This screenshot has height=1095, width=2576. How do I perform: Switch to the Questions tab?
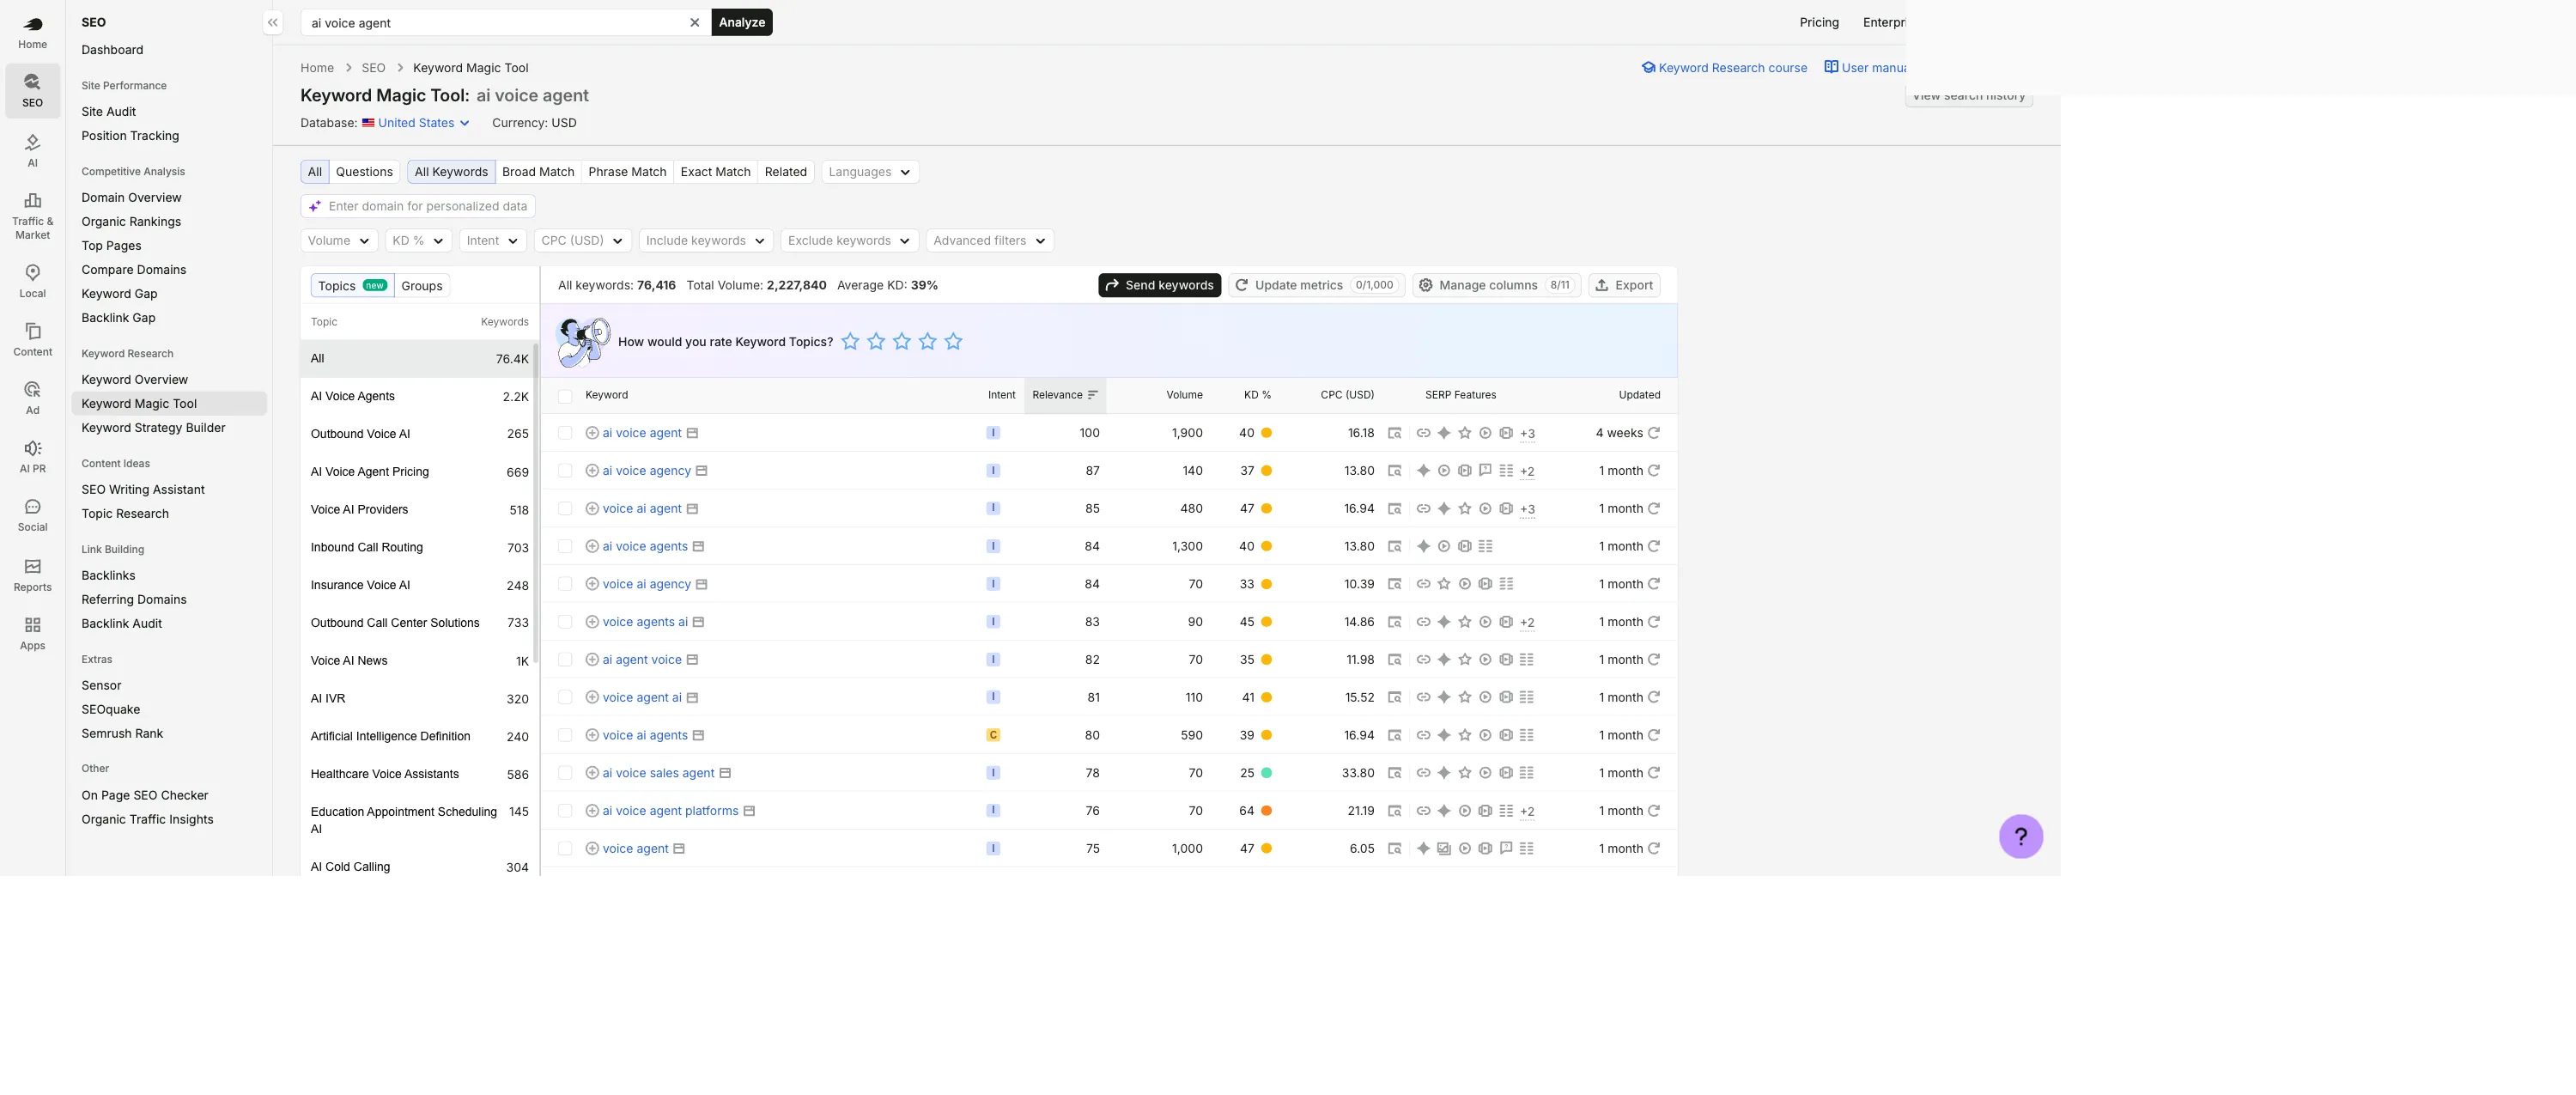click(x=364, y=172)
